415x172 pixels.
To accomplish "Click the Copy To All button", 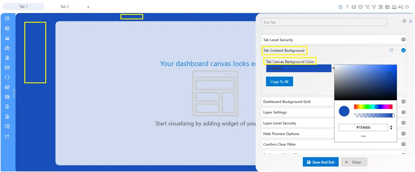I will coord(279,81).
